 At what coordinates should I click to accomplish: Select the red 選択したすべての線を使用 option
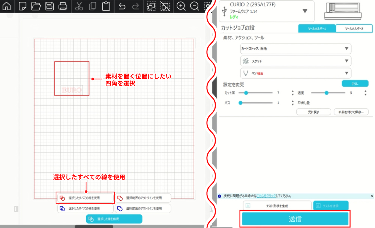[x=85, y=198]
